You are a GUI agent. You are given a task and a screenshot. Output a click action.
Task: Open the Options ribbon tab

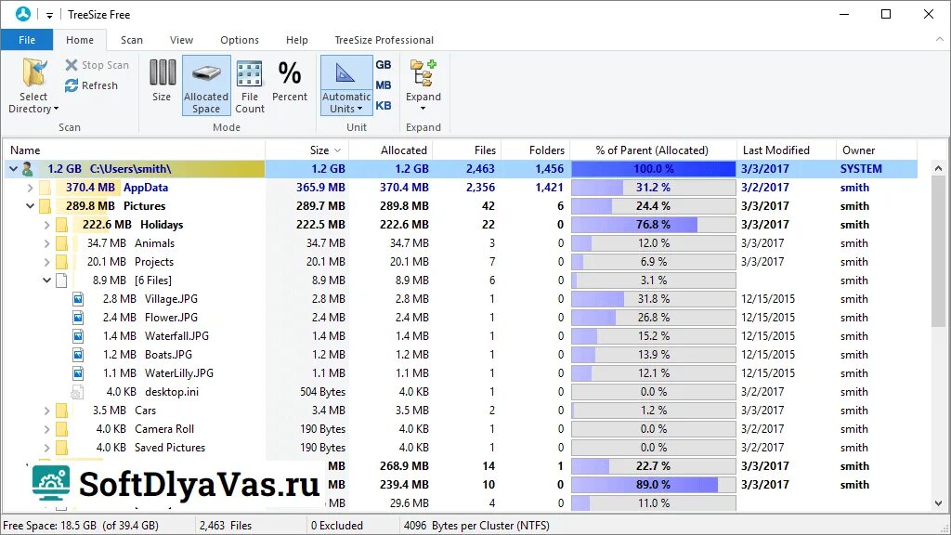pos(240,40)
